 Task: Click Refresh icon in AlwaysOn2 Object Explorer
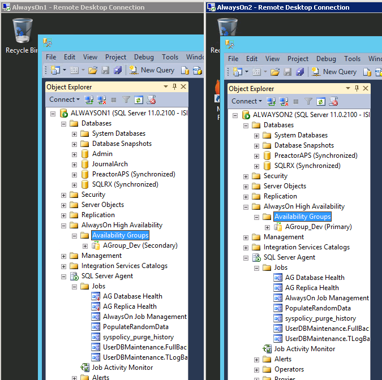(x=321, y=102)
